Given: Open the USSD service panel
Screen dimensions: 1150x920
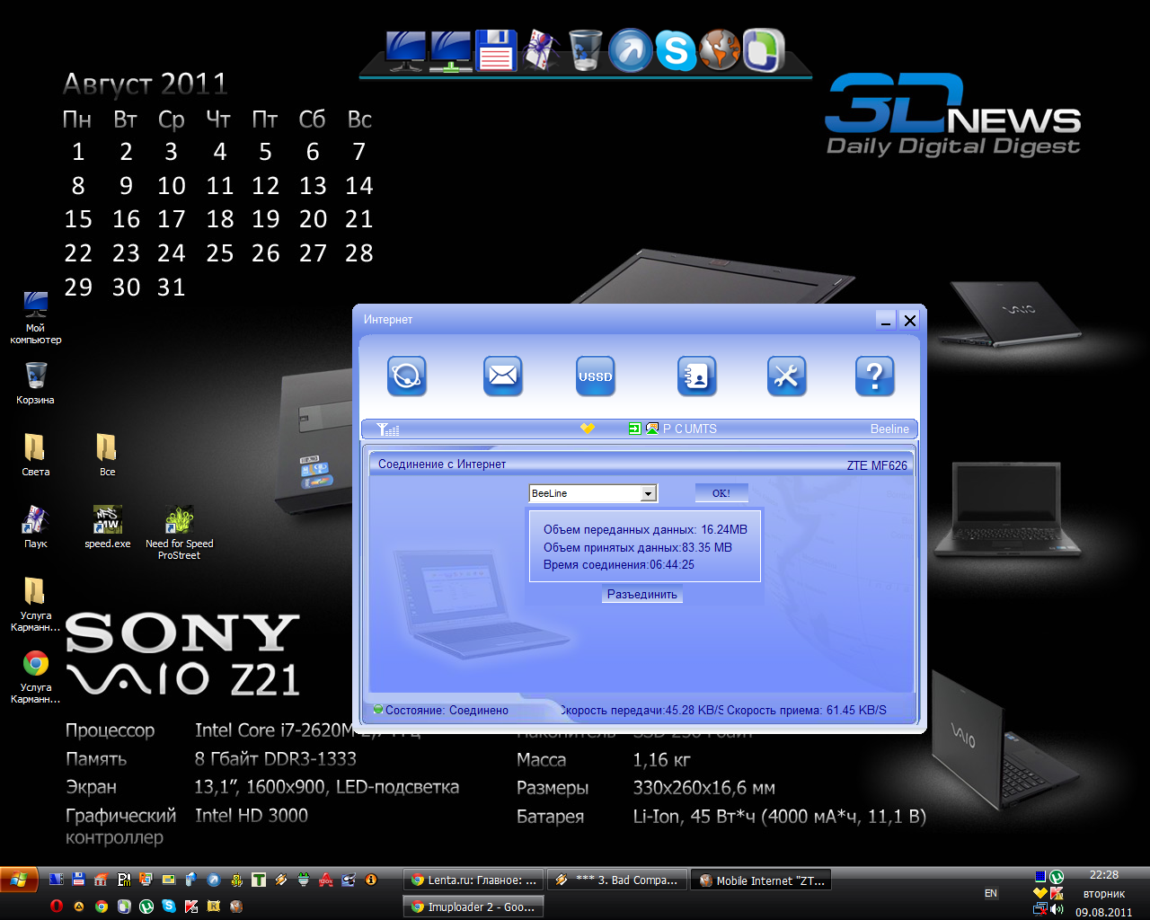Looking at the screenshot, I should 595,376.
